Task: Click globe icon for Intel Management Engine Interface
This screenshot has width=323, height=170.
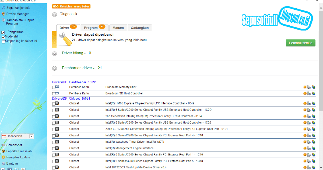Action: [x=314, y=148]
